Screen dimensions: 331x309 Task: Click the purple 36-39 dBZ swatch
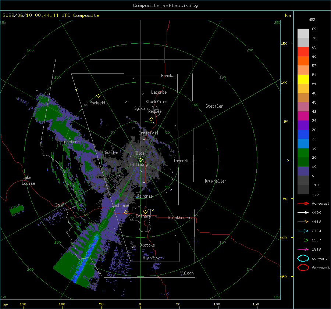click(x=303, y=125)
